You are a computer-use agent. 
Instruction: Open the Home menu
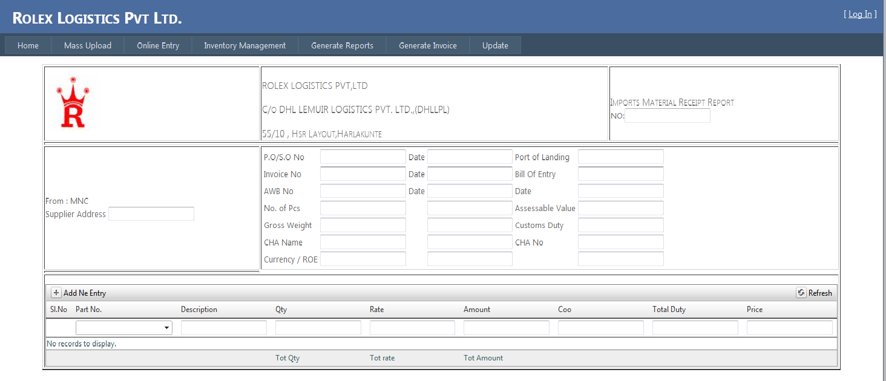pos(28,45)
